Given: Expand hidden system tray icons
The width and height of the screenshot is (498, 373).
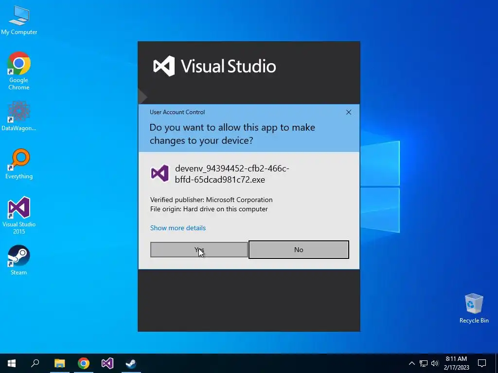Looking at the screenshot, I should (x=411, y=363).
